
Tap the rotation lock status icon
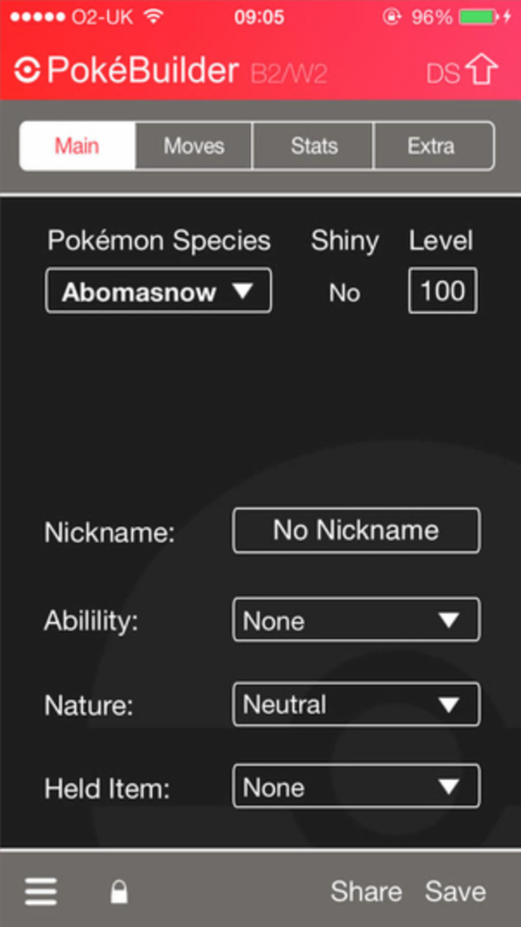point(392,17)
